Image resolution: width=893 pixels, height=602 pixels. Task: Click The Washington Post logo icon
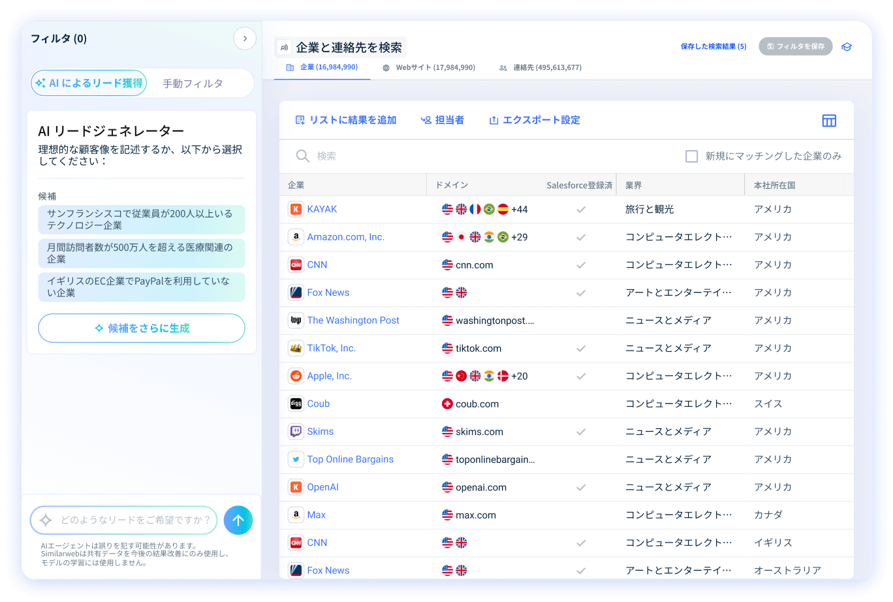pos(296,321)
